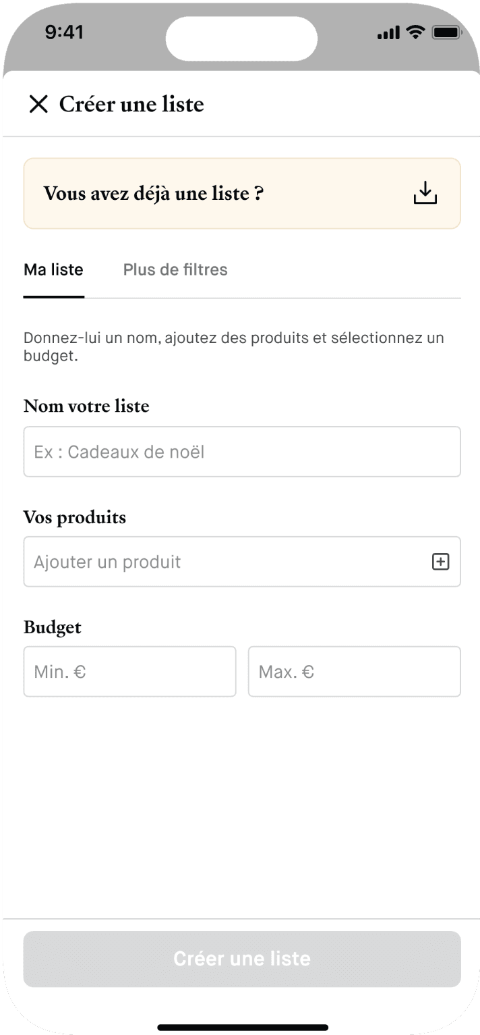The width and height of the screenshot is (480, 1035).
Task: Tap the Vos produits label
Action: point(75,518)
